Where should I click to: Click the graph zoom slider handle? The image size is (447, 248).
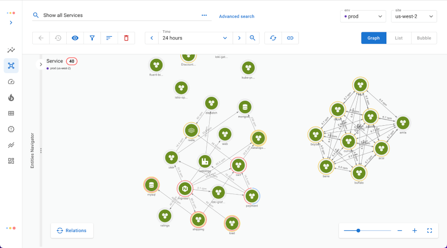[359, 231]
